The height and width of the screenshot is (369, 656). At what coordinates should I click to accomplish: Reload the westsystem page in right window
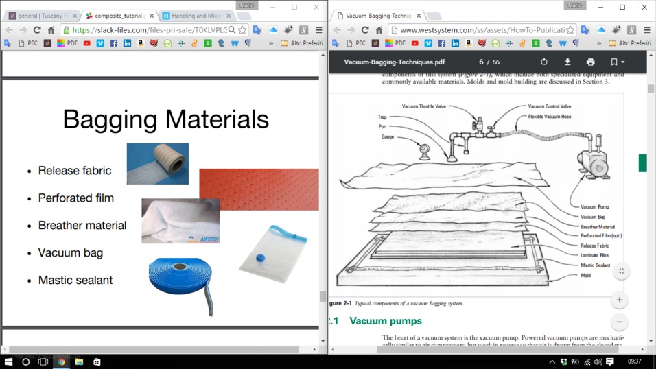pos(365,29)
